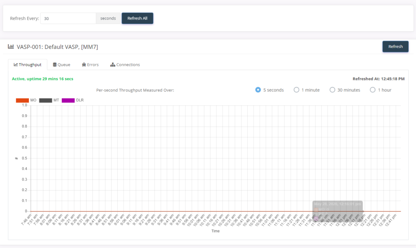Toggle the MT series gray legend swatch
This screenshot has width=416, height=248.
point(45,100)
